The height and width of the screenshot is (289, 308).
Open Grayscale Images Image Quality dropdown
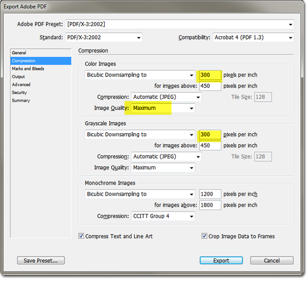pyautogui.click(x=163, y=167)
